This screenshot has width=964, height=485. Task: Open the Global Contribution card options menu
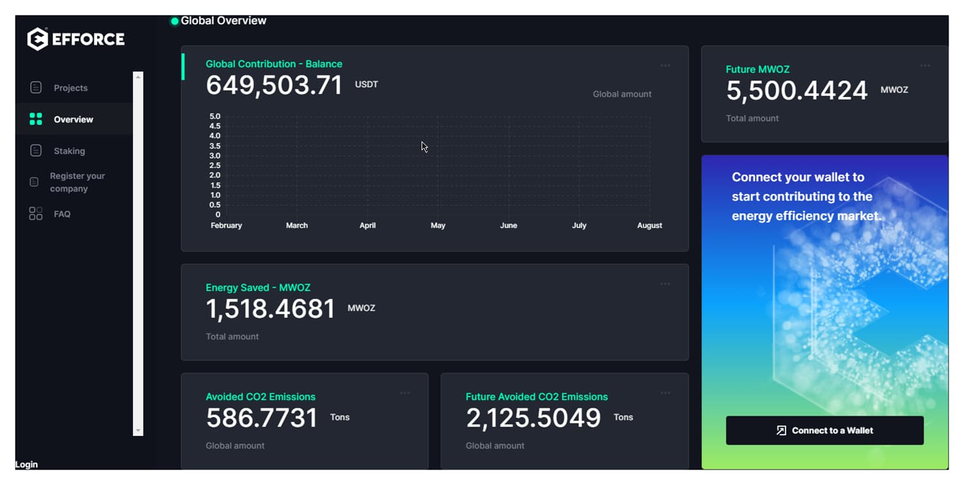click(665, 66)
